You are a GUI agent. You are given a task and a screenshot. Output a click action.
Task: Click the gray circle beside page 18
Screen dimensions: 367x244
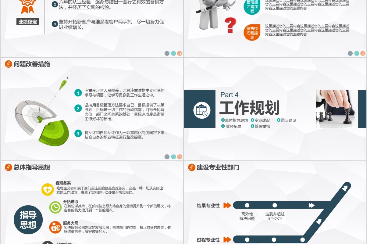(167, 157)
